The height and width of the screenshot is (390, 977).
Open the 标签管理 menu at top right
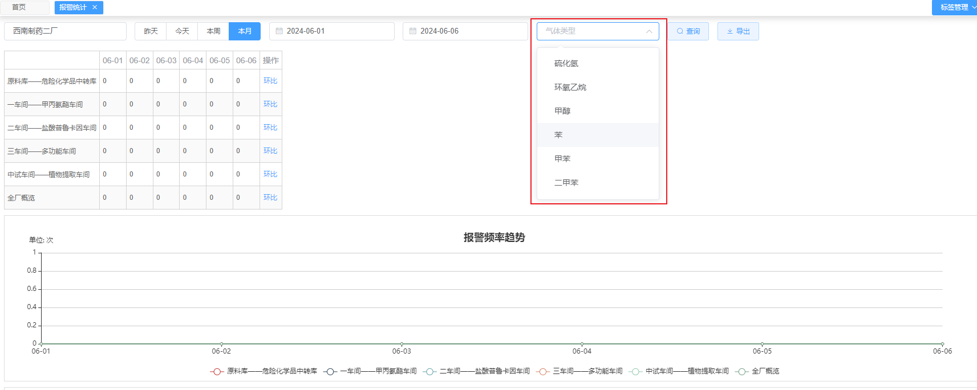tap(955, 7)
